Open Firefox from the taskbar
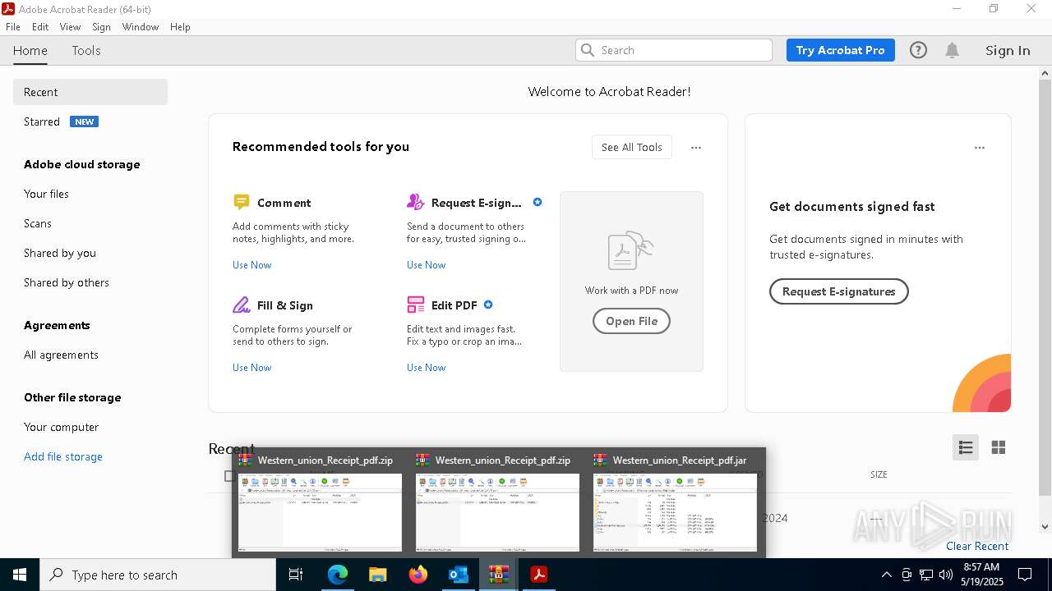Image resolution: width=1052 pixels, height=591 pixels. click(418, 575)
